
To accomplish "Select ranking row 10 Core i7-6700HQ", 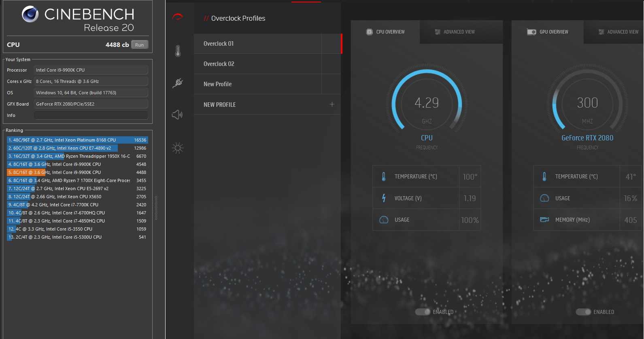I will (x=77, y=213).
